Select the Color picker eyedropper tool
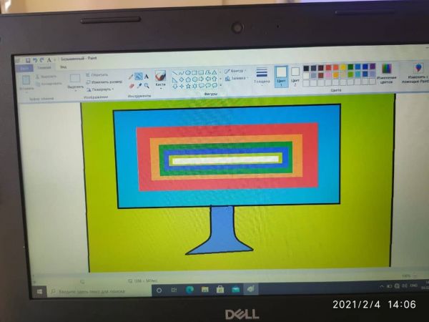The width and height of the screenshot is (429, 322). pyautogui.click(x=138, y=85)
